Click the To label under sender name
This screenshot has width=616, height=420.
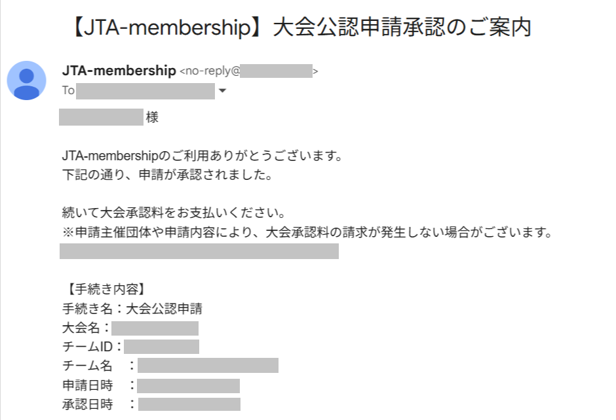68,91
